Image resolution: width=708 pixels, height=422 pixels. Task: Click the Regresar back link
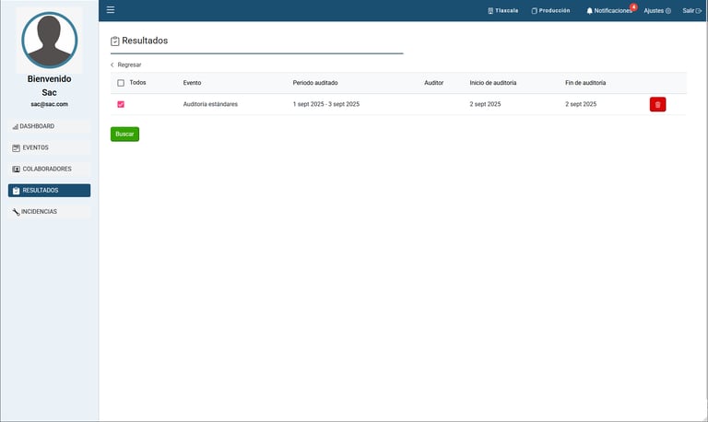(126, 65)
